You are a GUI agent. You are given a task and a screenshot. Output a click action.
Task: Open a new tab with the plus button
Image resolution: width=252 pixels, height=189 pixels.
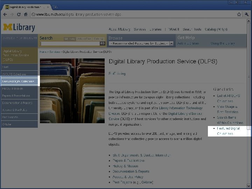(x=55, y=7)
